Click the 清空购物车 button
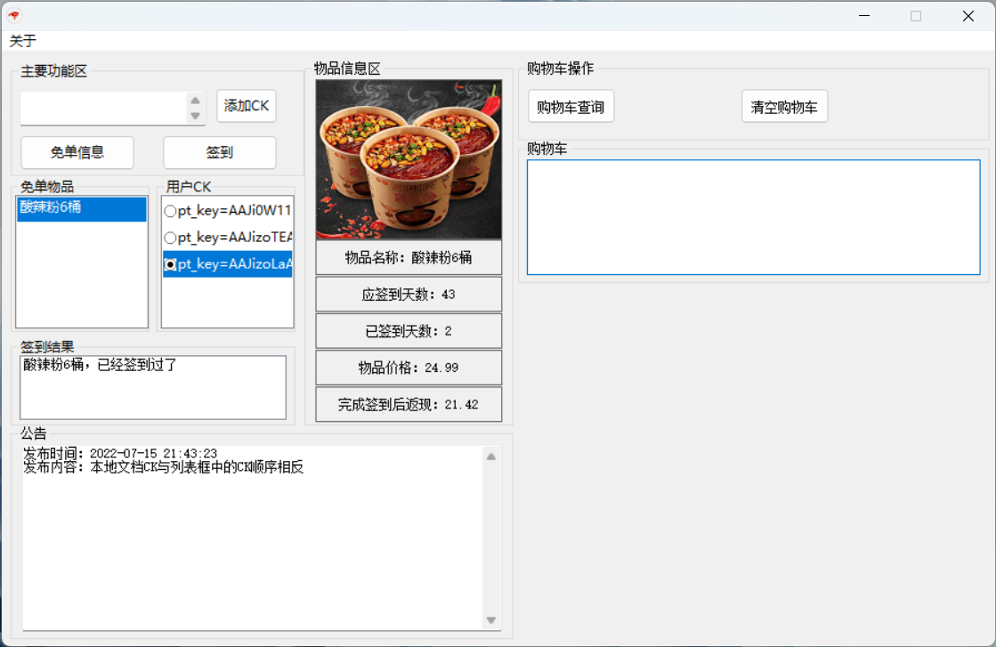Screen dimensions: 996x647 784,107
